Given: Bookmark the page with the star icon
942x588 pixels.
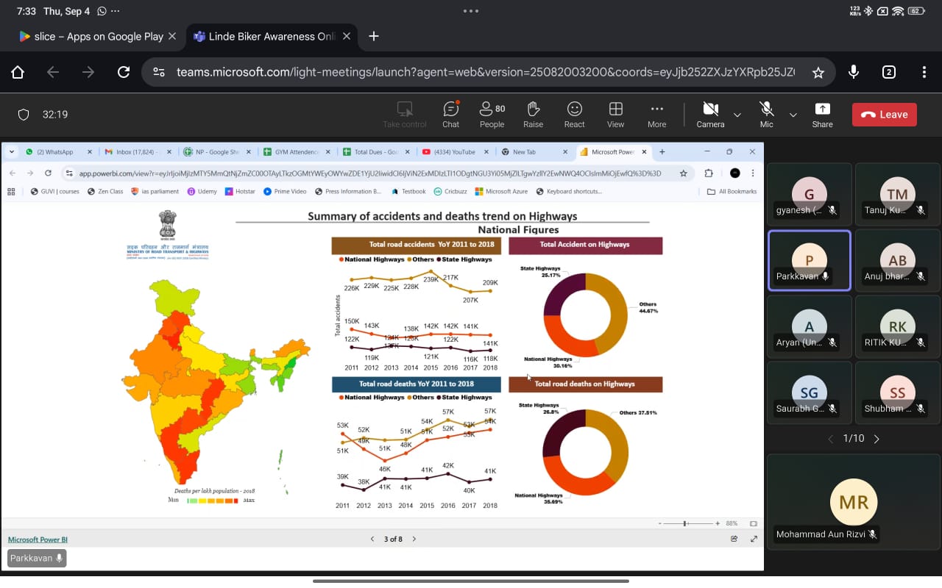Looking at the screenshot, I should pos(818,72).
